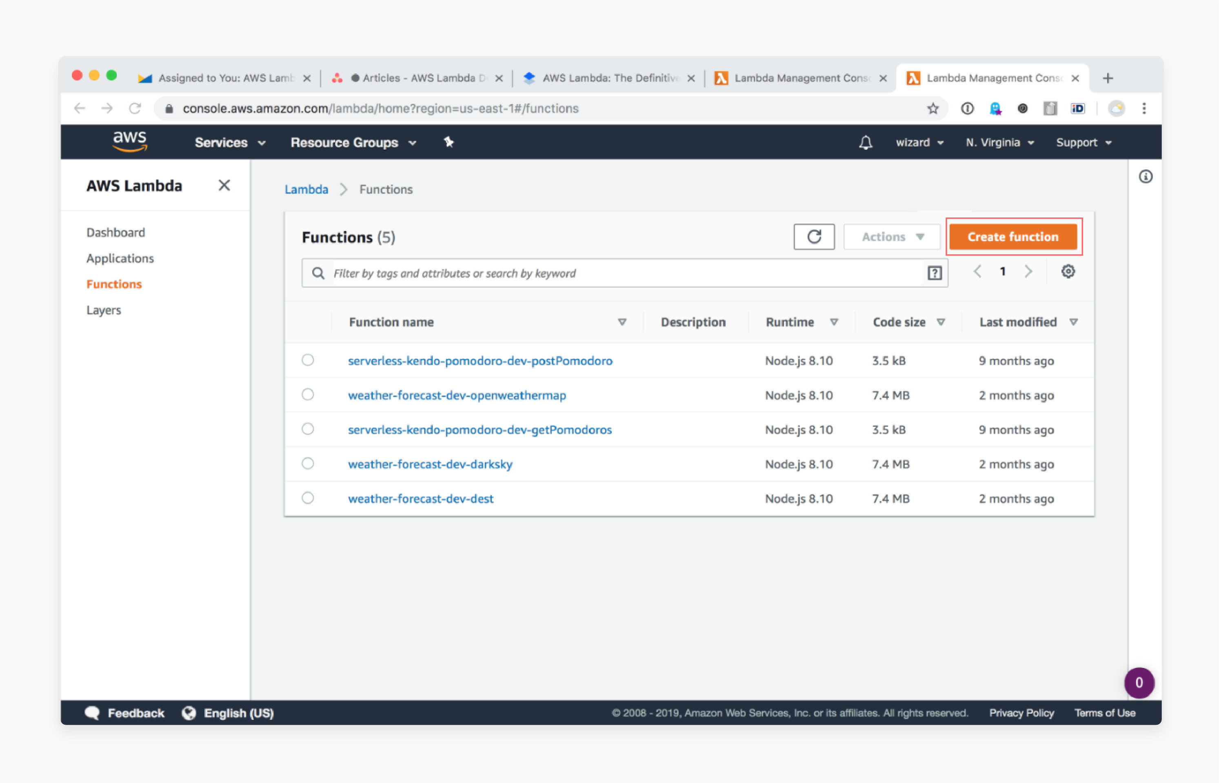Click the AWS logo in the navigation bar
Viewport: 1219px width, 783px height.
[130, 141]
